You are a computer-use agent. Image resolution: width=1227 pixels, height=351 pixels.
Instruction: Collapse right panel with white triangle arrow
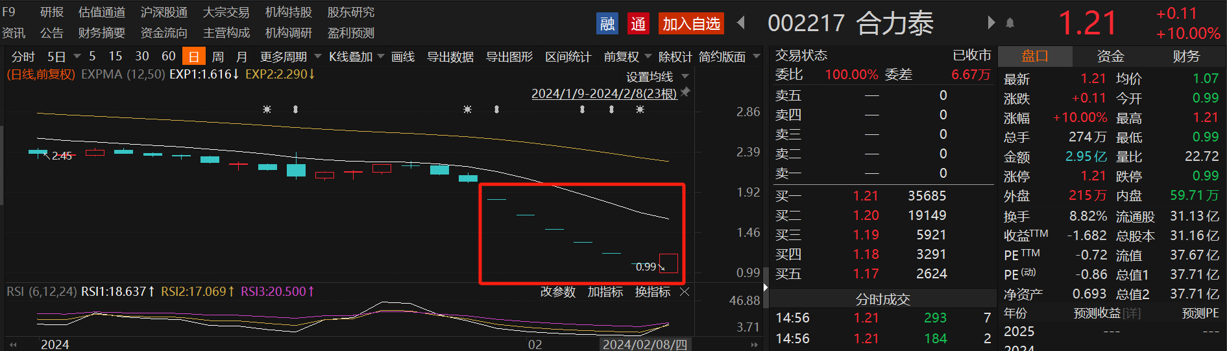pos(766,287)
